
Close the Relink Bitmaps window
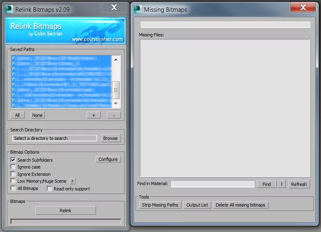pos(114,7)
